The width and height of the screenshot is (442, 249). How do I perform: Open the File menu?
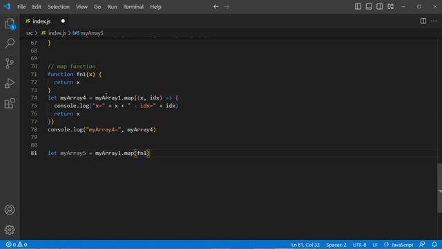click(x=21, y=7)
